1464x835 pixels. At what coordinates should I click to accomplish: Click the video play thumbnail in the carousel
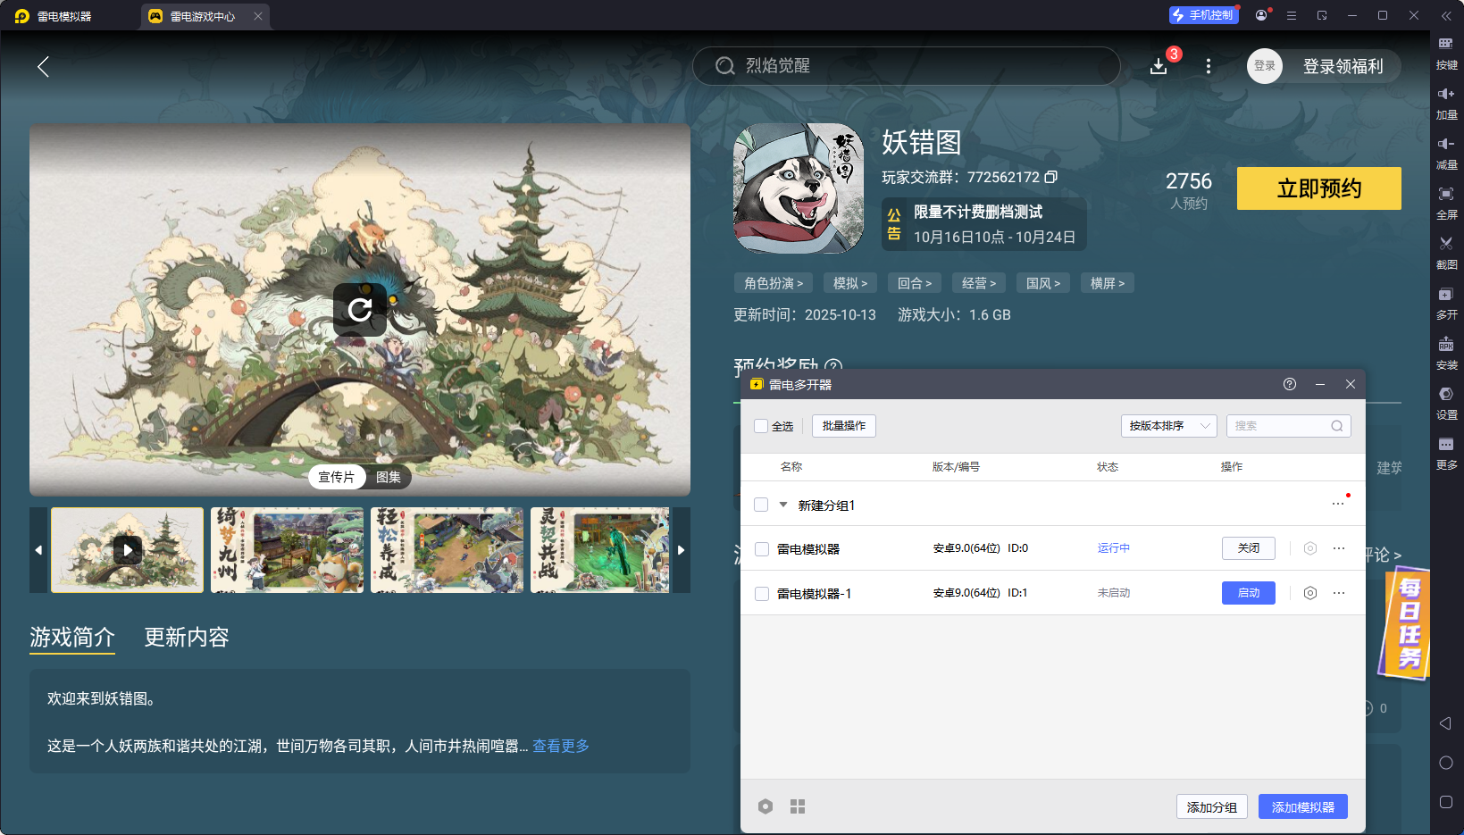[126, 550]
